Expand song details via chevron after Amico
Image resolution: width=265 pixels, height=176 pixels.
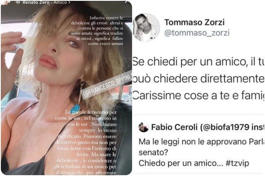(69, 2)
